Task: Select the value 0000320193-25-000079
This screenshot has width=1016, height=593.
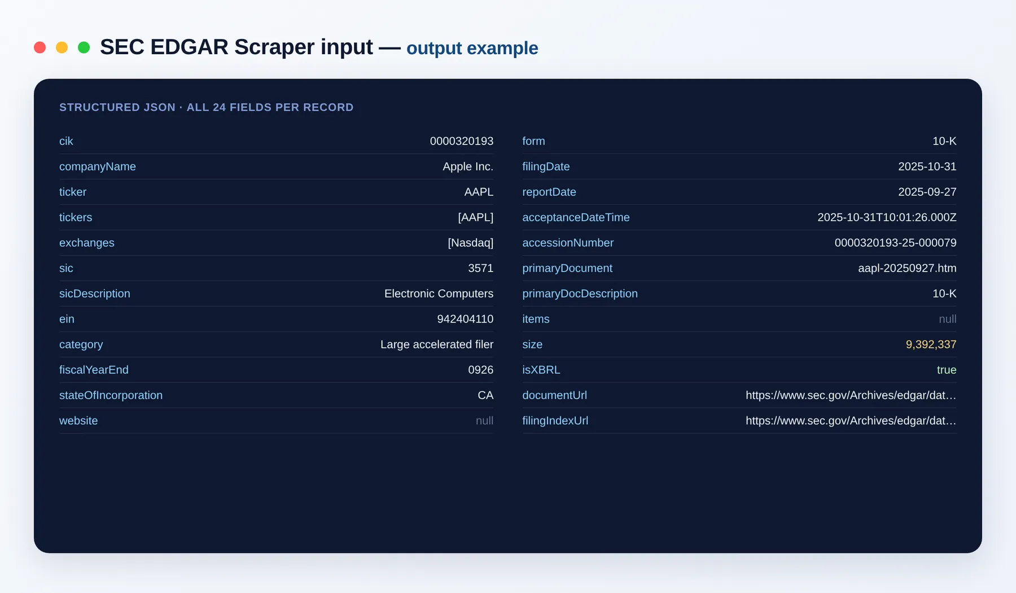Action: pos(895,243)
